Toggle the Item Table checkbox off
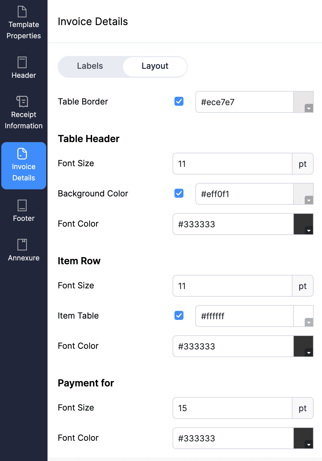This screenshot has height=461, width=322. 179,315
